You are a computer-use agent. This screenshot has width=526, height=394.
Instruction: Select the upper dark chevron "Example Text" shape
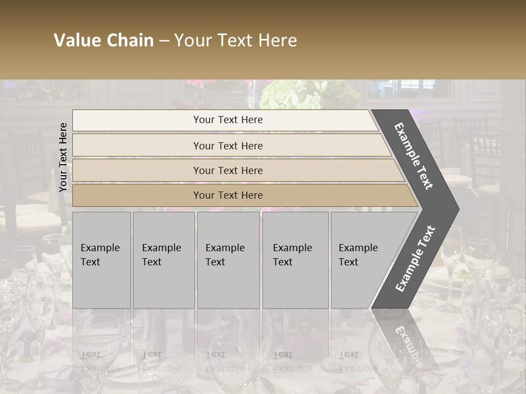415,157
